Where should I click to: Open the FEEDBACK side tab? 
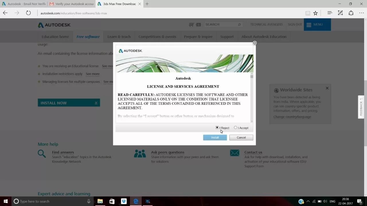pyautogui.click(x=361, y=107)
